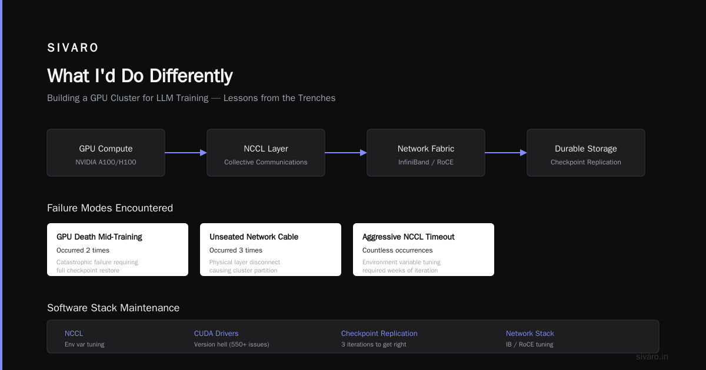Select the GPU Compute box
Image resolution: width=706 pixels, height=370 pixels.
106,153
